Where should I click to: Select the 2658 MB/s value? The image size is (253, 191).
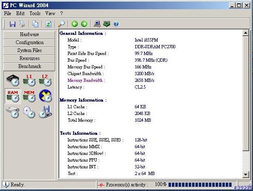click(x=145, y=80)
